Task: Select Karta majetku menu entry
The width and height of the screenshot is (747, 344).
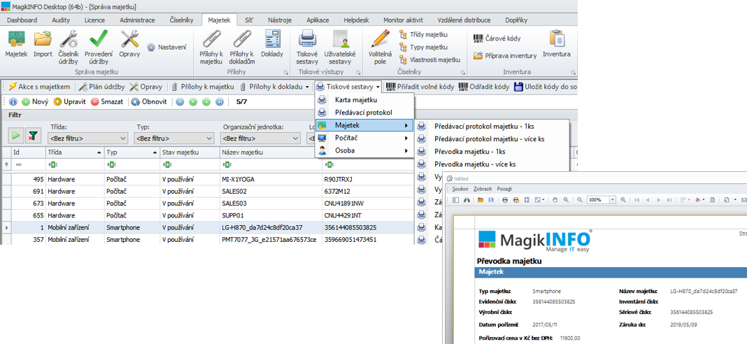Action: pos(364,100)
